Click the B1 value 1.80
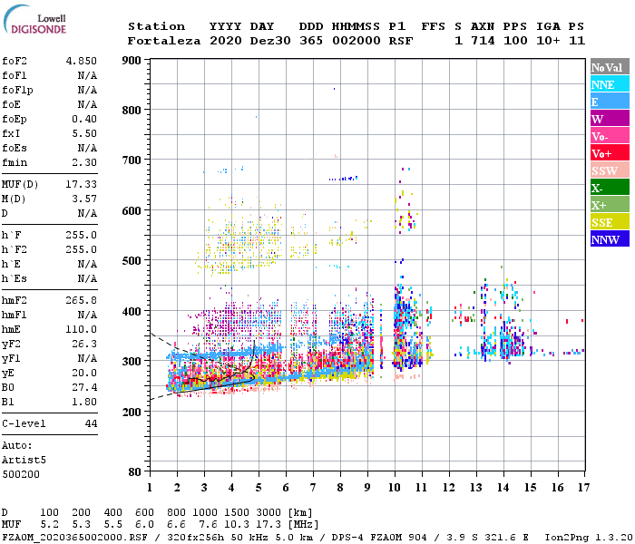Viewport: 635px width, 544px height. coord(84,402)
